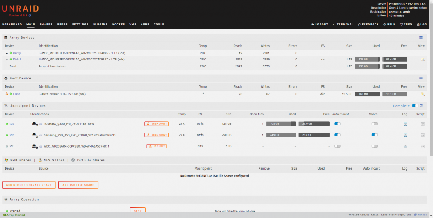Switch to the Shares tab

coord(46,25)
